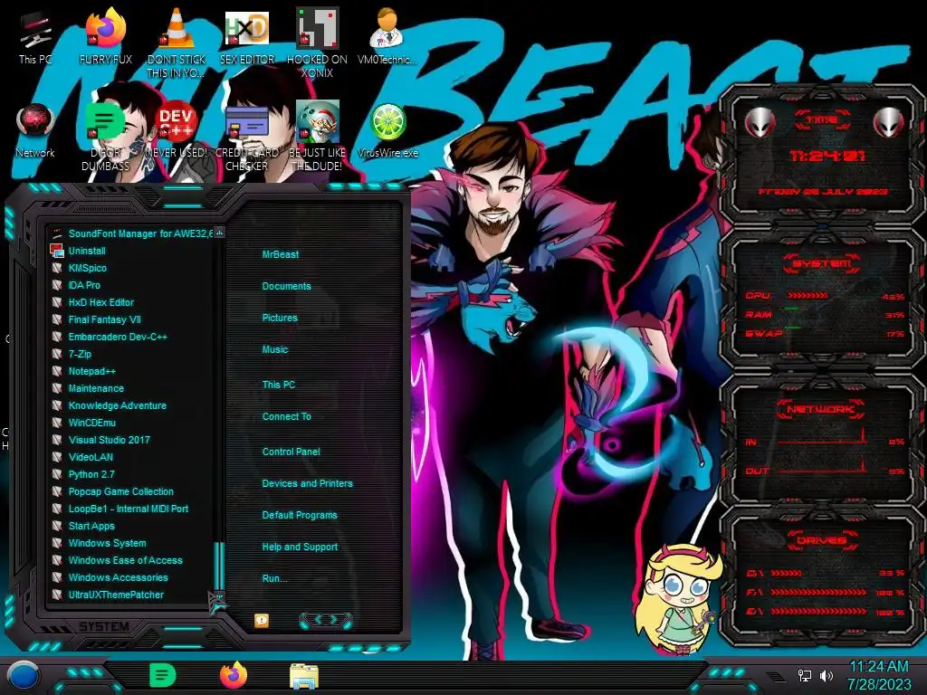Open the MrBeast user folder link
This screenshot has width=927, height=695.
(x=281, y=254)
